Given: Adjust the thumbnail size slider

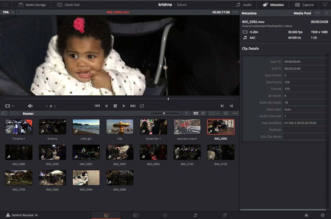Looking at the screenshot, I should tap(164, 113).
